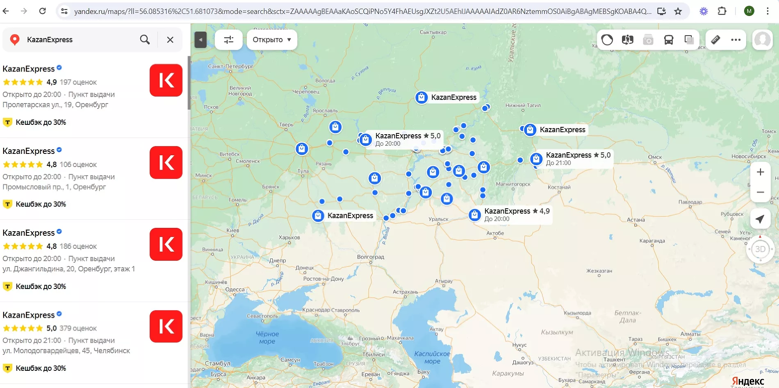Clear the KazanExpress search query
The height and width of the screenshot is (388, 779).
pos(170,40)
